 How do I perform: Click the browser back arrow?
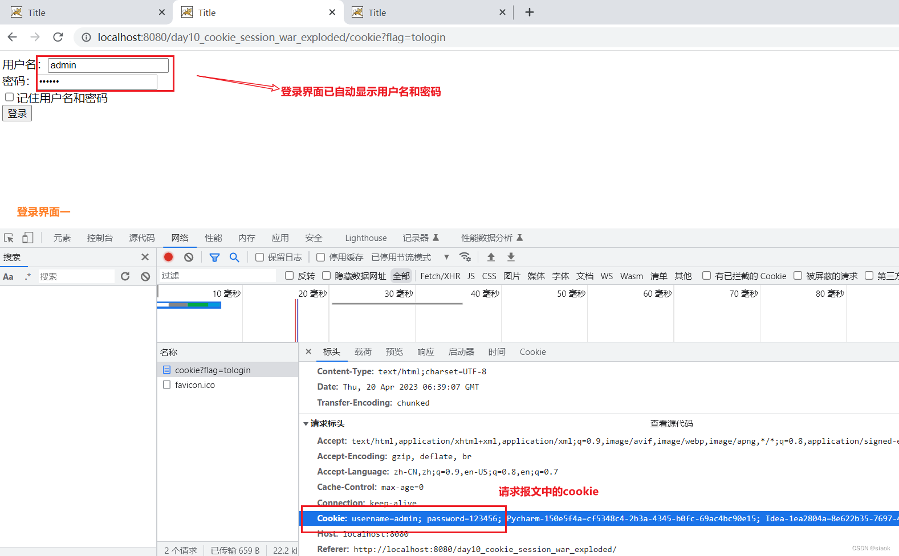point(13,37)
